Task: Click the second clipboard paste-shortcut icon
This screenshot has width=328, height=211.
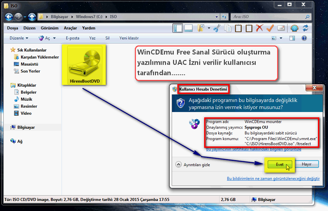Action: [249, 28]
